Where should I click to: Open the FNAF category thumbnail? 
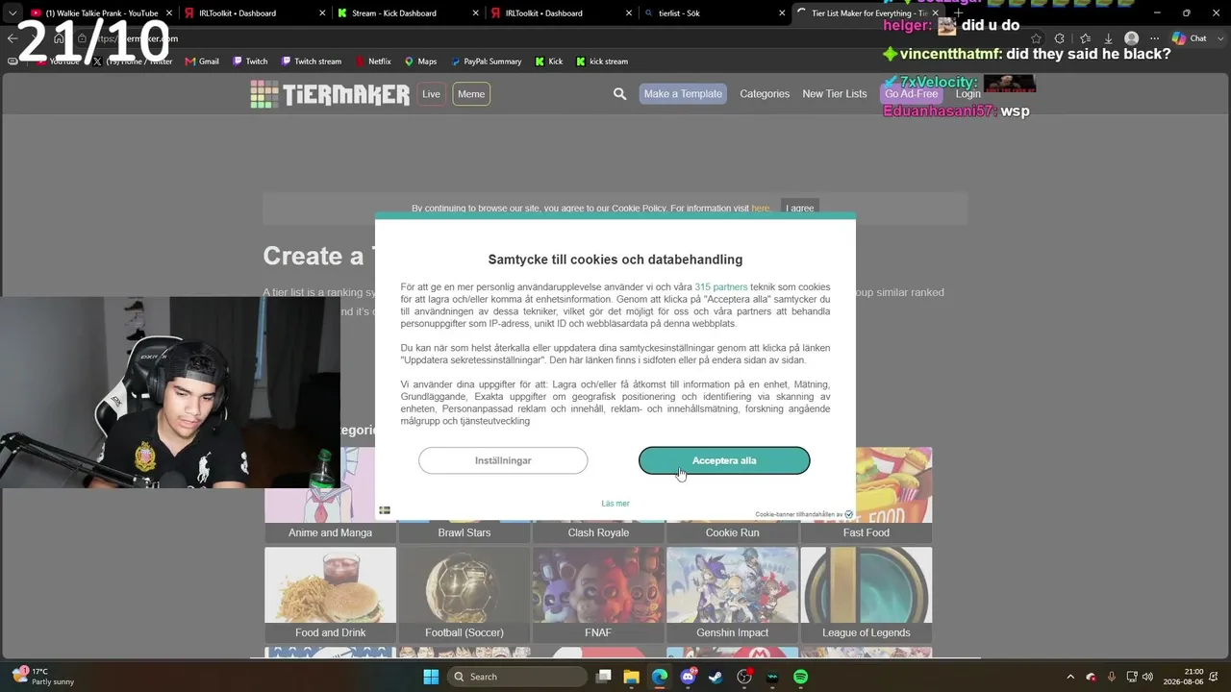pyautogui.click(x=598, y=584)
